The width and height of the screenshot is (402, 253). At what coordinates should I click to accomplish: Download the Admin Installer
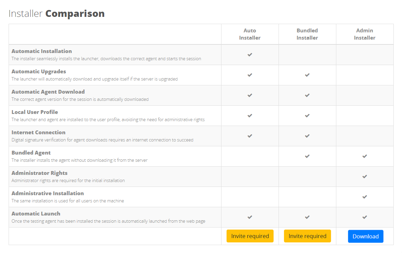(366, 236)
